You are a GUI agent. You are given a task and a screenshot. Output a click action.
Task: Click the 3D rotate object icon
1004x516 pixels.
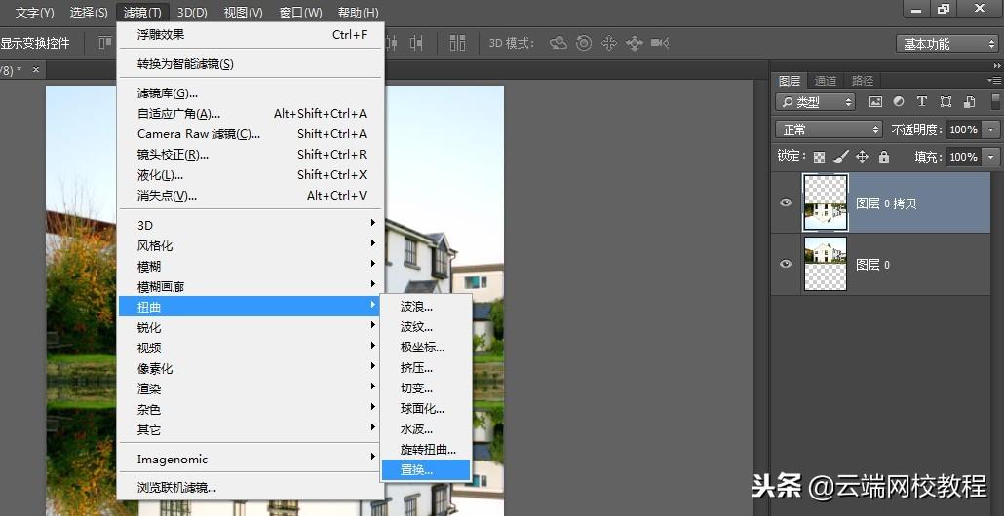click(x=559, y=43)
